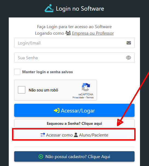Toggle password visibility with the eye icon
This screenshot has width=149, height=166.
click(x=128, y=58)
